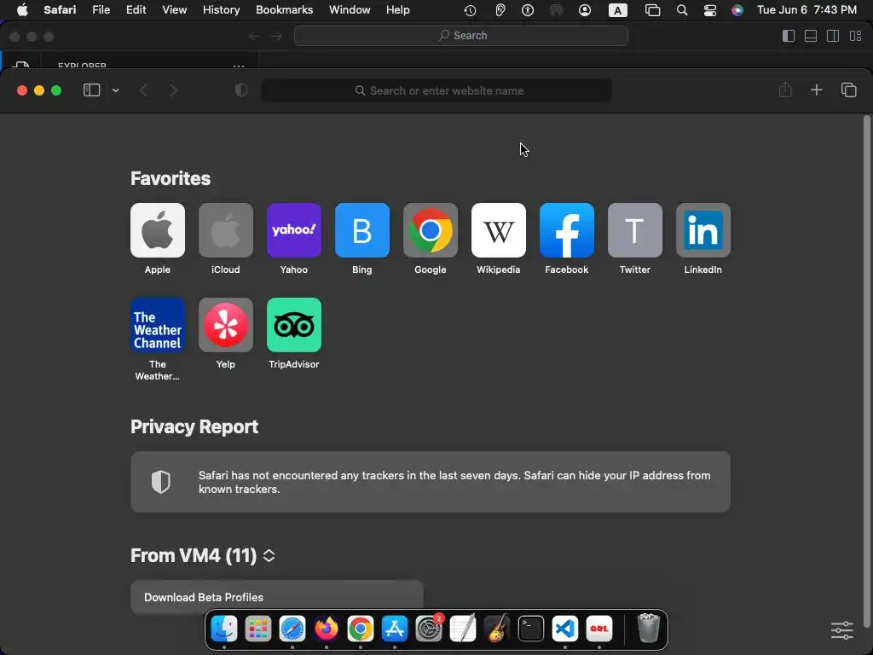Open The Weather Channel favorite
Screen dimensions: 873x655
pyautogui.click(x=158, y=325)
